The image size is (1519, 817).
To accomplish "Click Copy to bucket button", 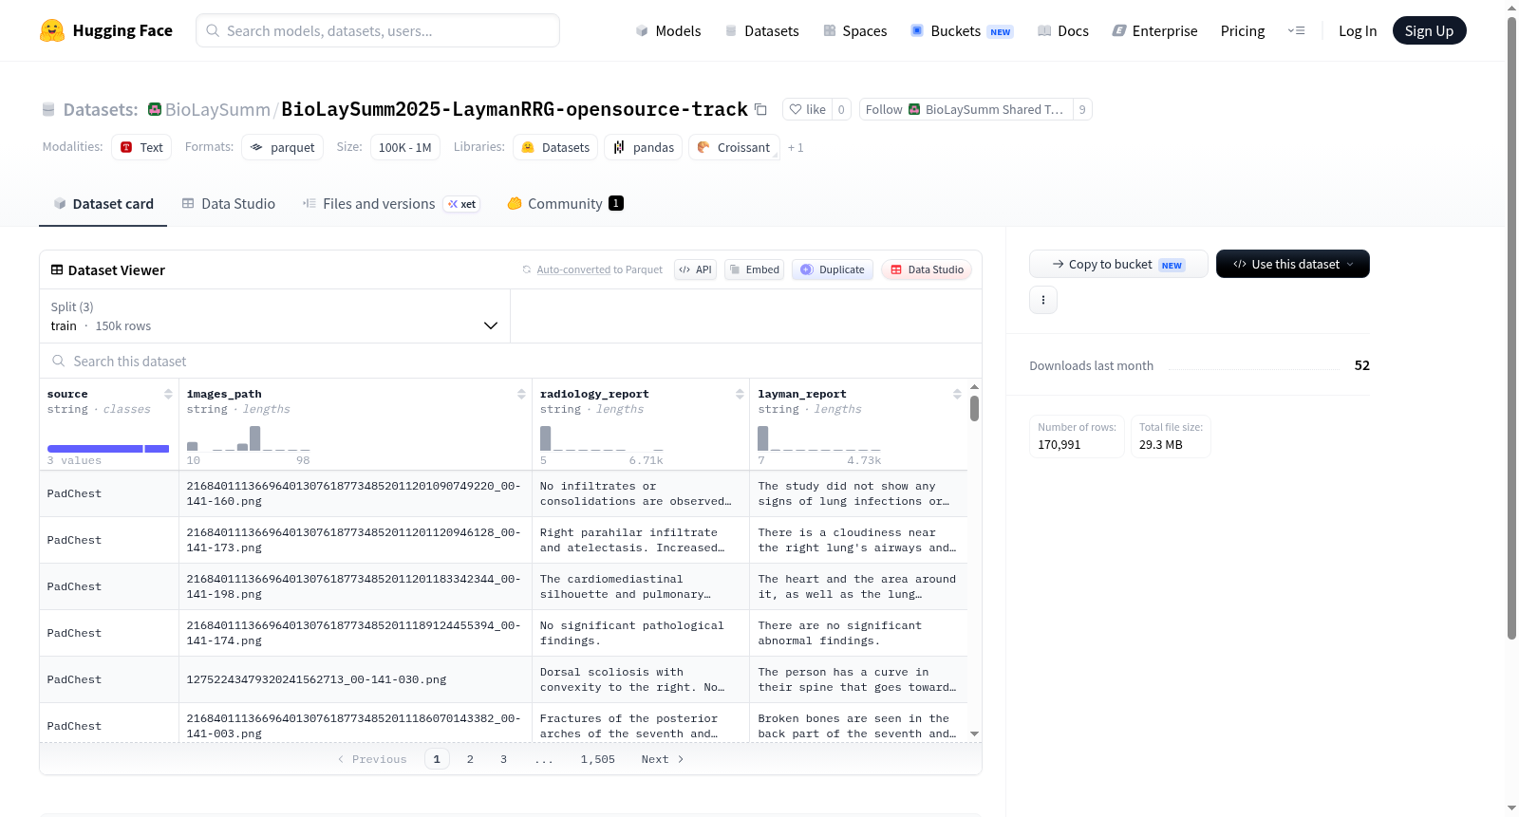I will point(1118,264).
